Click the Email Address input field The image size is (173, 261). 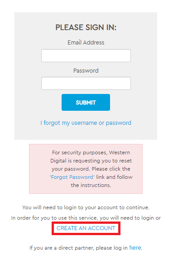coord(86,55)
